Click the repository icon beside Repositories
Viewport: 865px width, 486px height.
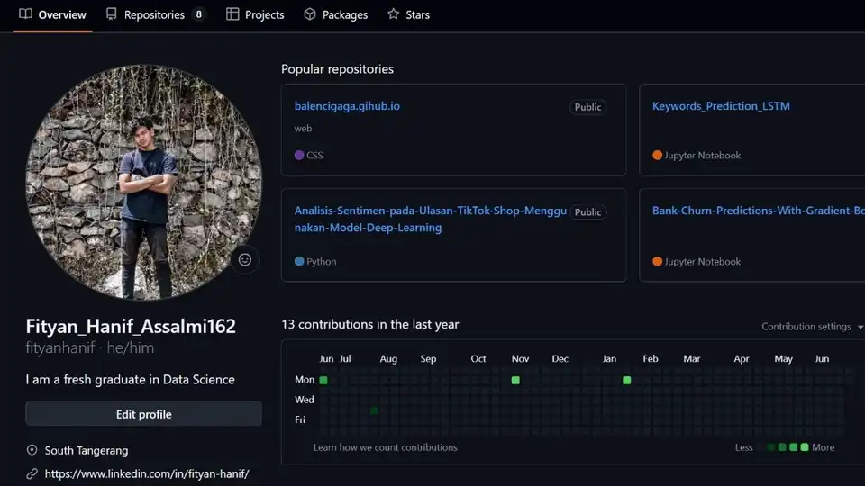point(112,13)
